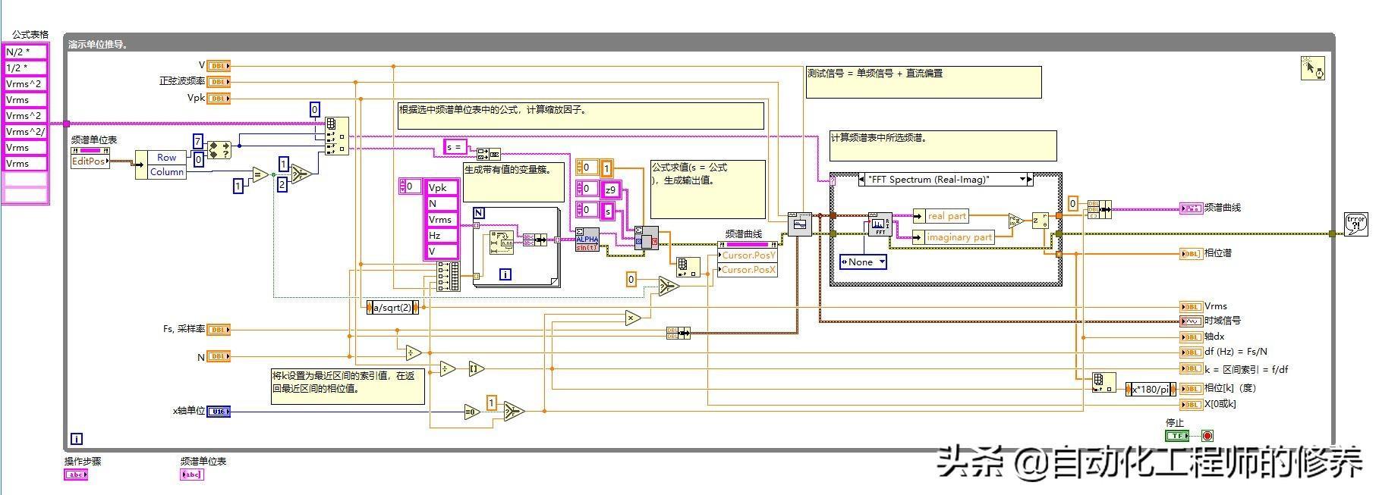Image resolution: width=1379 pixels, height=495 pixels.
Task: Click the x轴单位 U16 terminal
Action: tap(219, 411)
